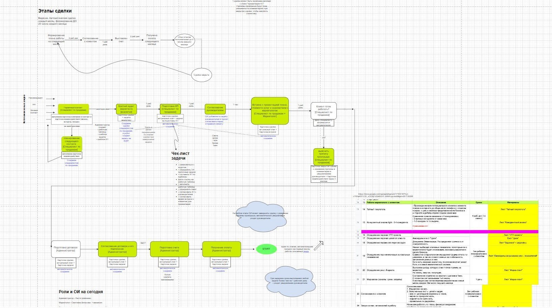552x308 pixels.
Task: Click the green START ellipse
Action: (x=266, y=249)
